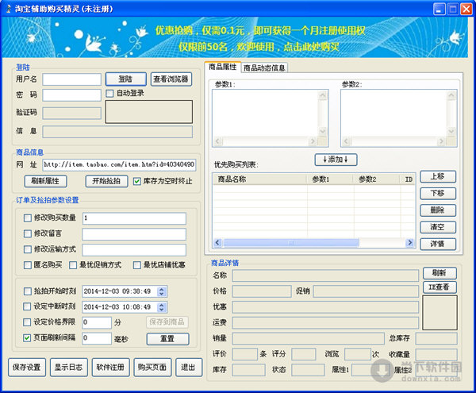This screenshot has width=476, height=393.
Task: Toggle 库存为空时终止 checkbox
Action: [137, 181]
